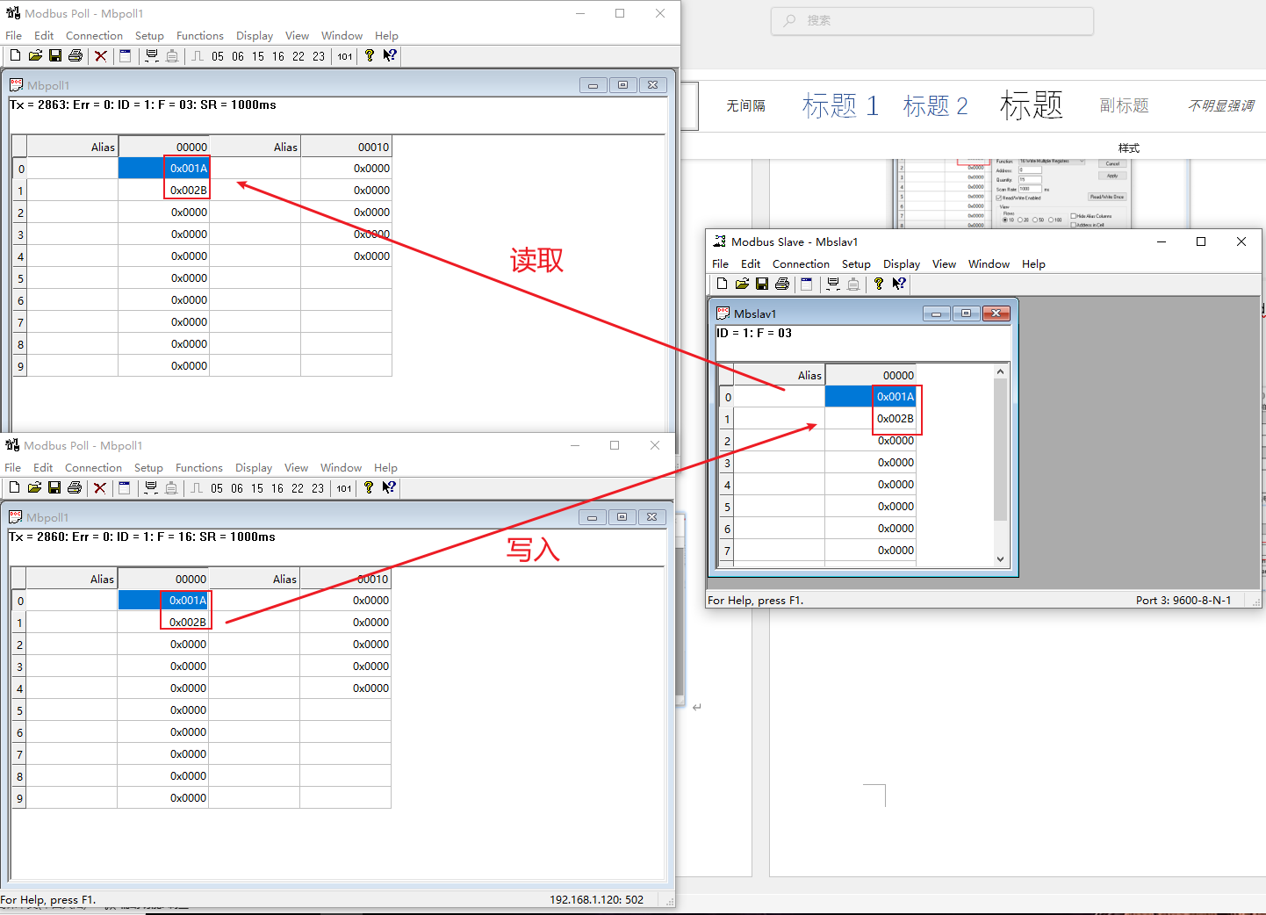Click Print icon in F=16 Poll window
This screenshot has width=1266, height=915.
pos(75,487)
